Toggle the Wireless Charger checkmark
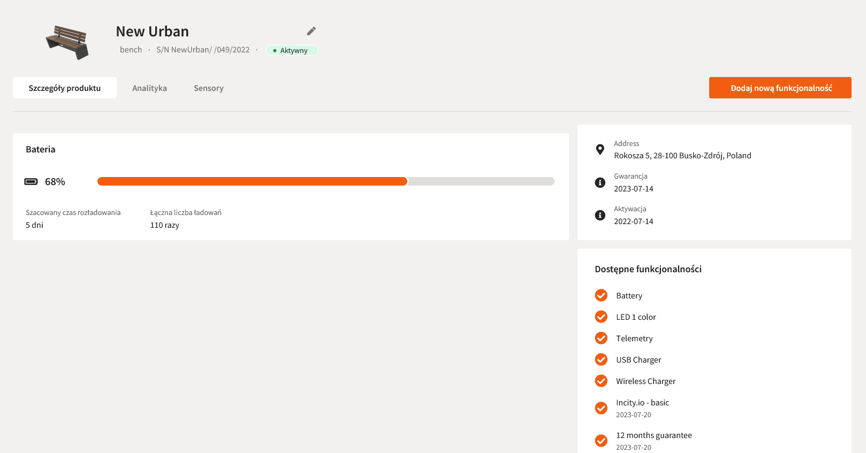 point(601,381)
